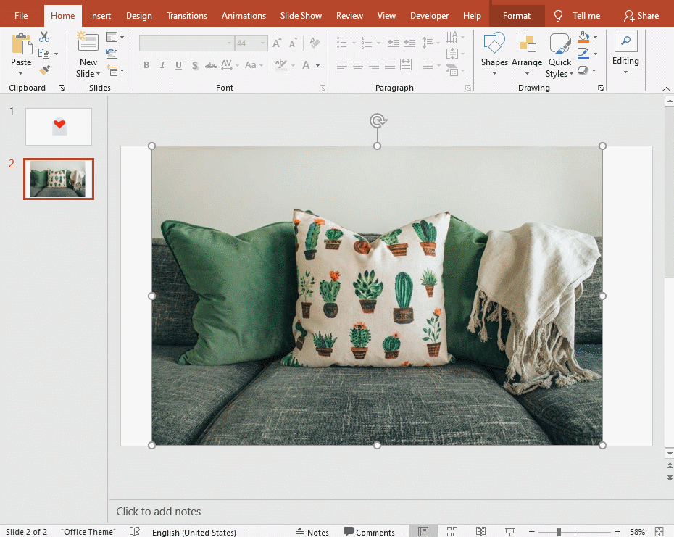Switch to the Design ribbon tab
The width and height of the screenshot is (674, 537).
click(138, 15)
